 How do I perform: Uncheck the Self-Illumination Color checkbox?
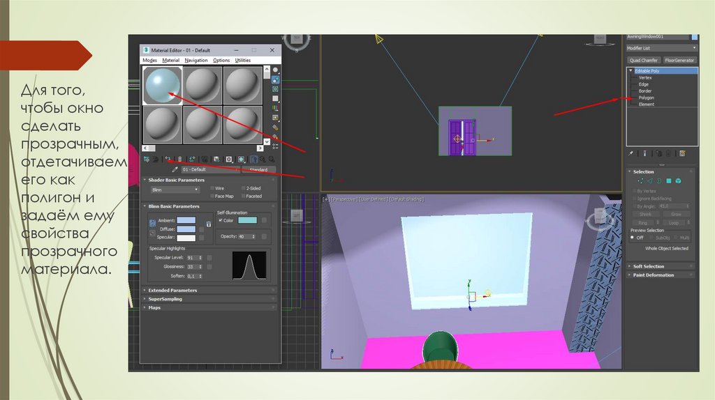221,220
